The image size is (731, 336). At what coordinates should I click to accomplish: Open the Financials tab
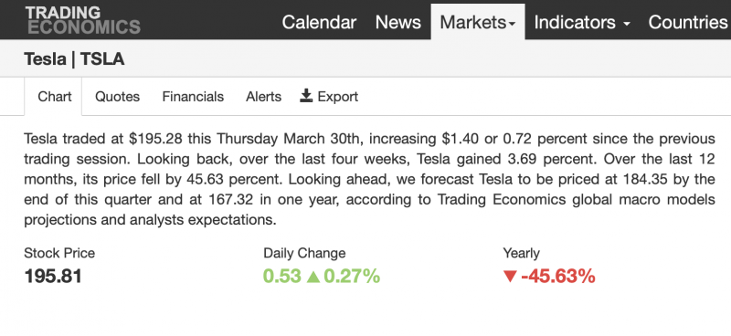[x=193, y=97]
